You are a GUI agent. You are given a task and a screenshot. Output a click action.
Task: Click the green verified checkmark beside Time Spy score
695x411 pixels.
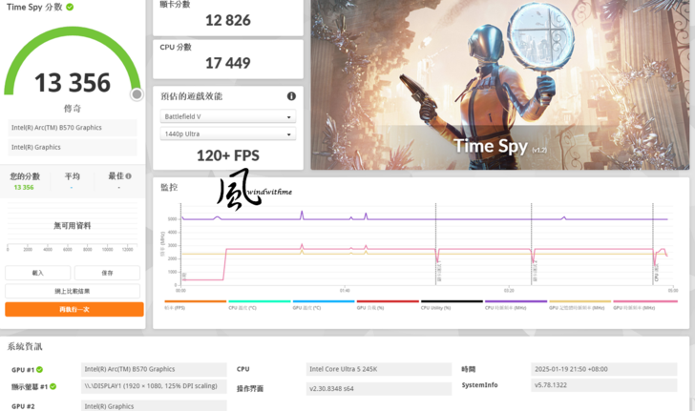pyautogui.click(x=70, y=7)
